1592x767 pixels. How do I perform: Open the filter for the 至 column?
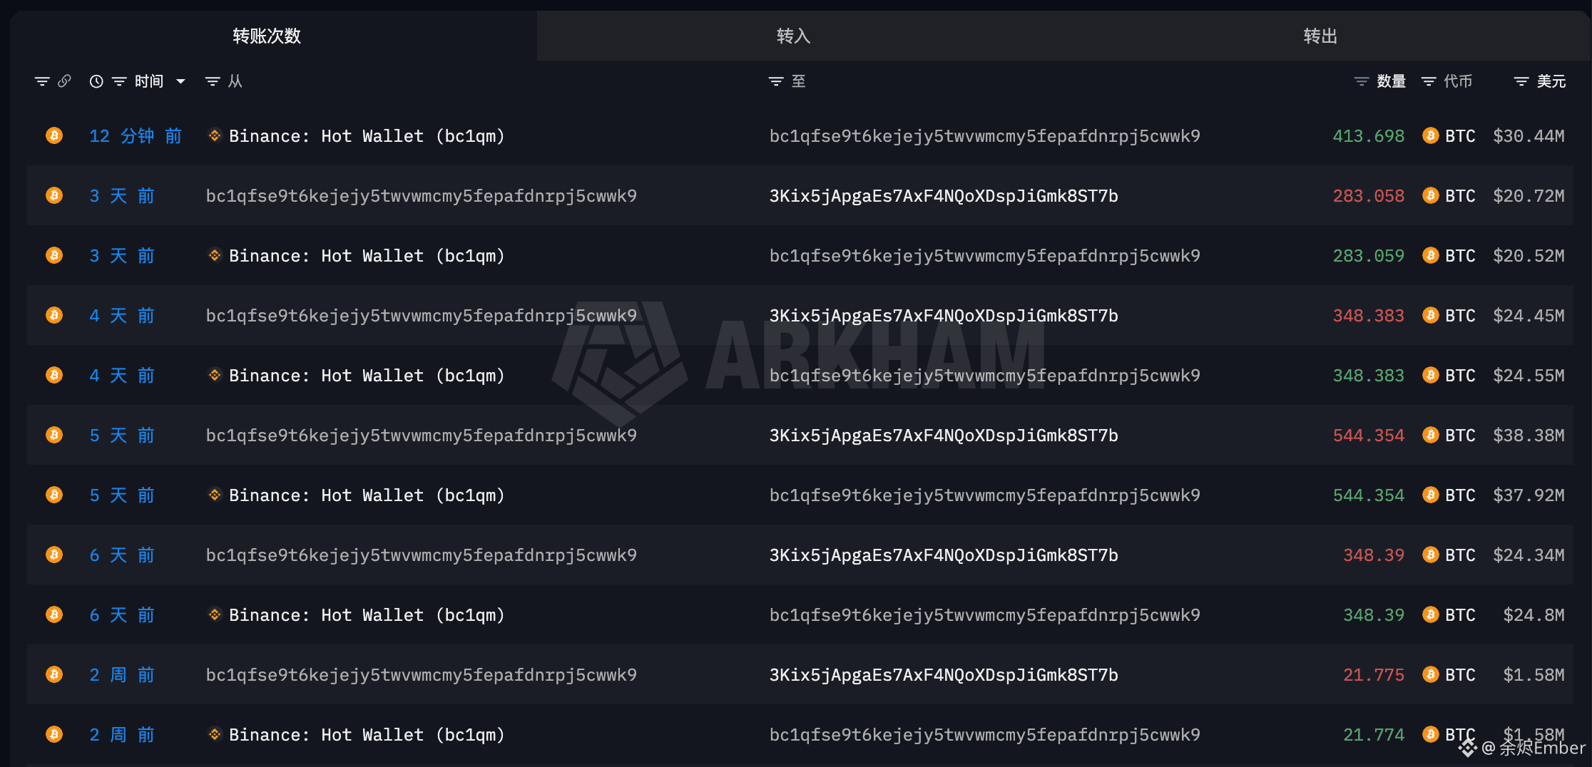pos(776,81)
